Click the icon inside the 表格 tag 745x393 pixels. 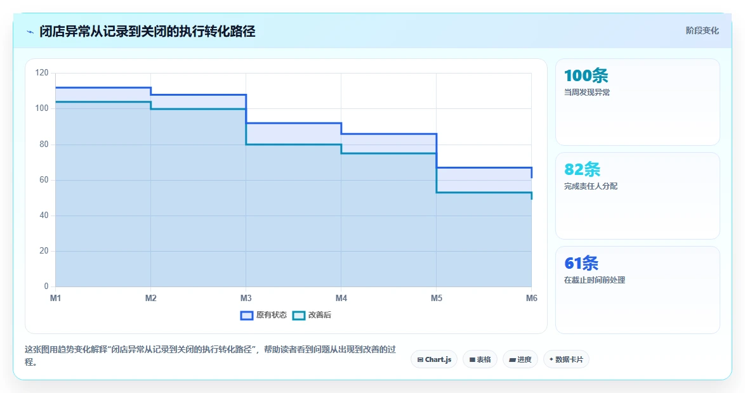click(x=472, y=360)
